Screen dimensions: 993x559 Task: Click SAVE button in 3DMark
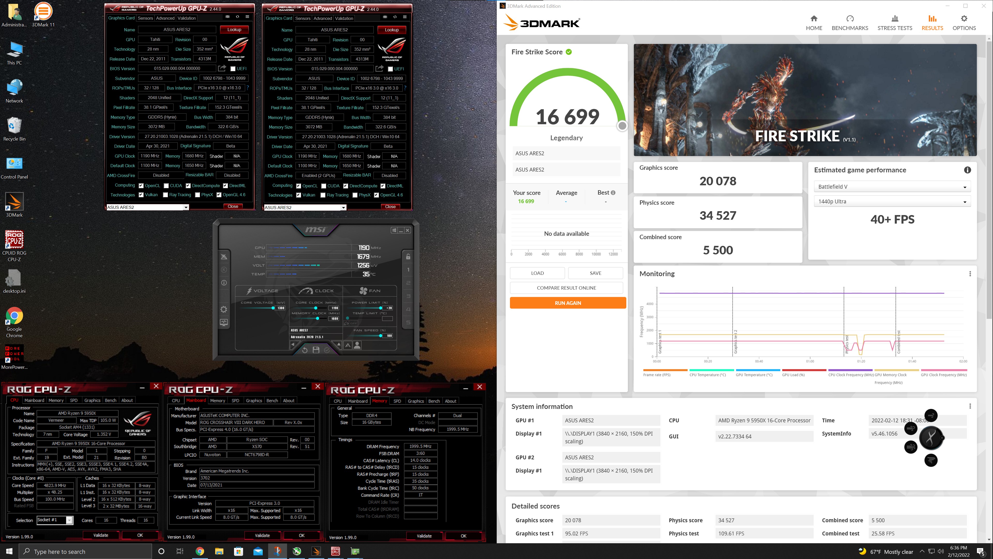[x=596, y=273]
